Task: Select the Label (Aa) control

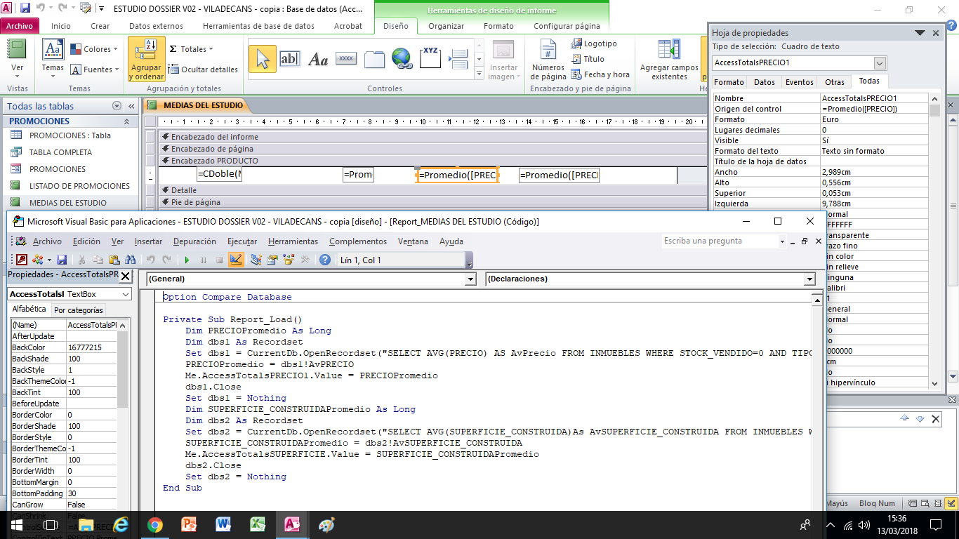Action: [x=318, y=59]
